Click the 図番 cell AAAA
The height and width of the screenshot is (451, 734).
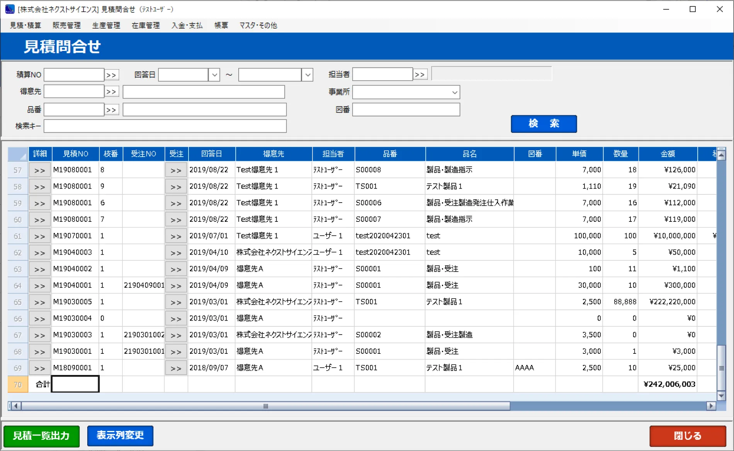pos(535,368)
